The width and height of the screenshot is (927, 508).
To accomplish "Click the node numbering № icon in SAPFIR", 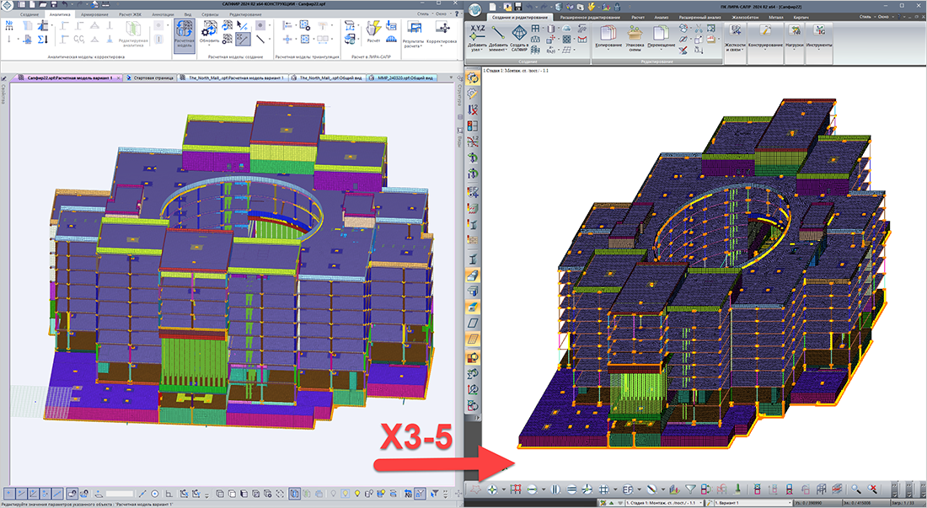I will 9,25.
